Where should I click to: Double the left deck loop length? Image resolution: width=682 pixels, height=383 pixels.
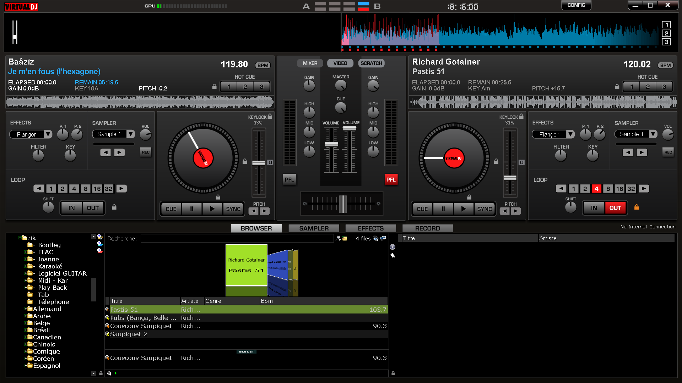tap(121, 189)
